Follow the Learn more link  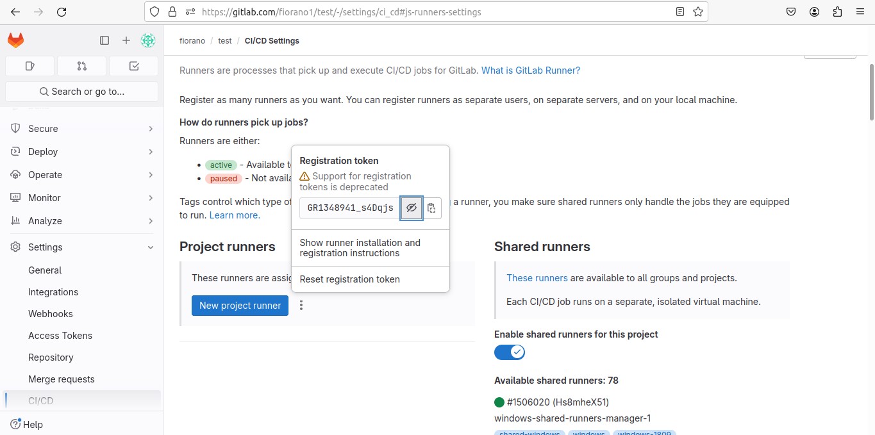pyautogui.click(x=235, y=215)
